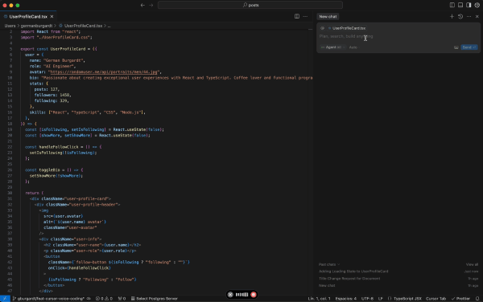
Task: Click the minimap collapse handle
Action: [310, 30]
